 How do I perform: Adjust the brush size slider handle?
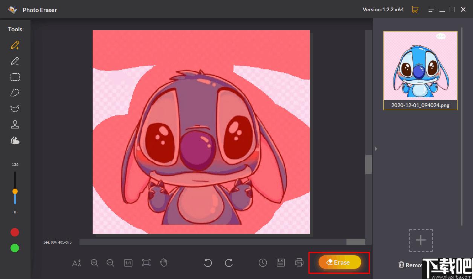pyautogui.click(x=15, y=191)
